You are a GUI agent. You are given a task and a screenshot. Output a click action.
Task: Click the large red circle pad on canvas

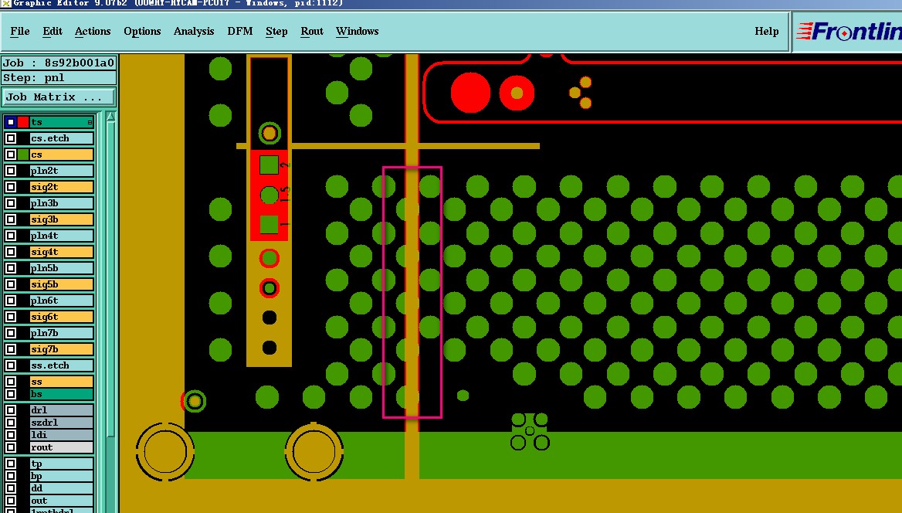[x=470, y=93]
